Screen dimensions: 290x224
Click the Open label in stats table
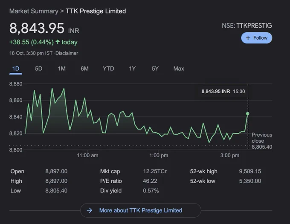coord(17,171)
